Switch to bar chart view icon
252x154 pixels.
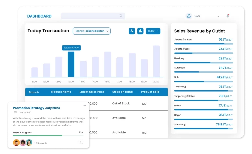pos(140,31)
